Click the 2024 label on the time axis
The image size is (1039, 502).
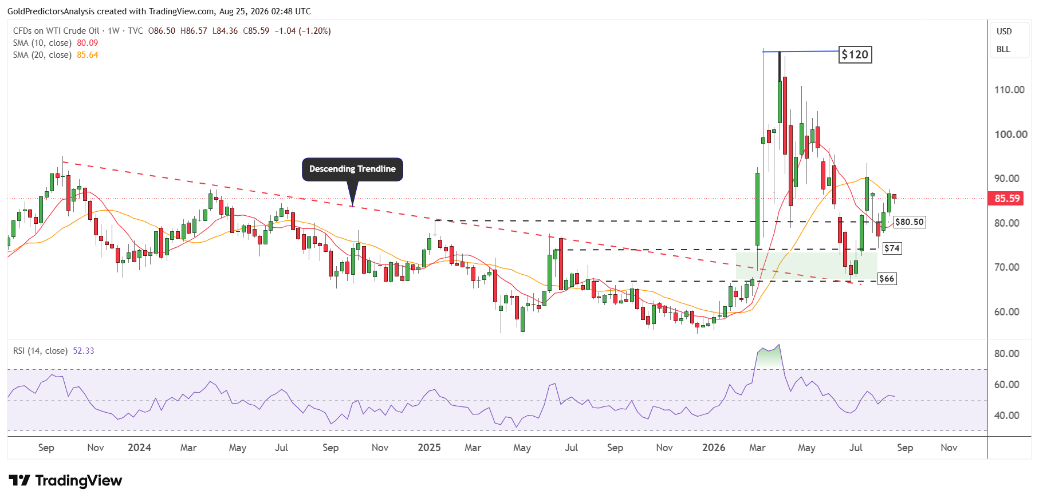[x=139, y=448]
